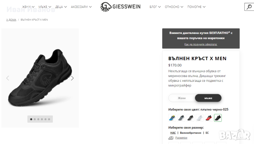Show next shoe image with right arrow

click(72, 78)
